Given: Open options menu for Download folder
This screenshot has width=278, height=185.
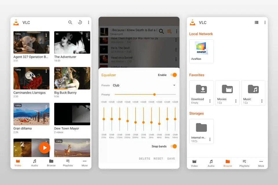Looking at the screenshot, I should tap(210, 101).
